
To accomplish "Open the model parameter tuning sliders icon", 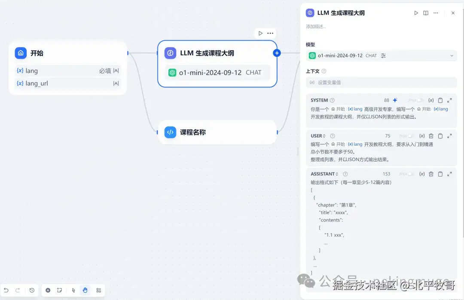I will click(x=382, y=55).
